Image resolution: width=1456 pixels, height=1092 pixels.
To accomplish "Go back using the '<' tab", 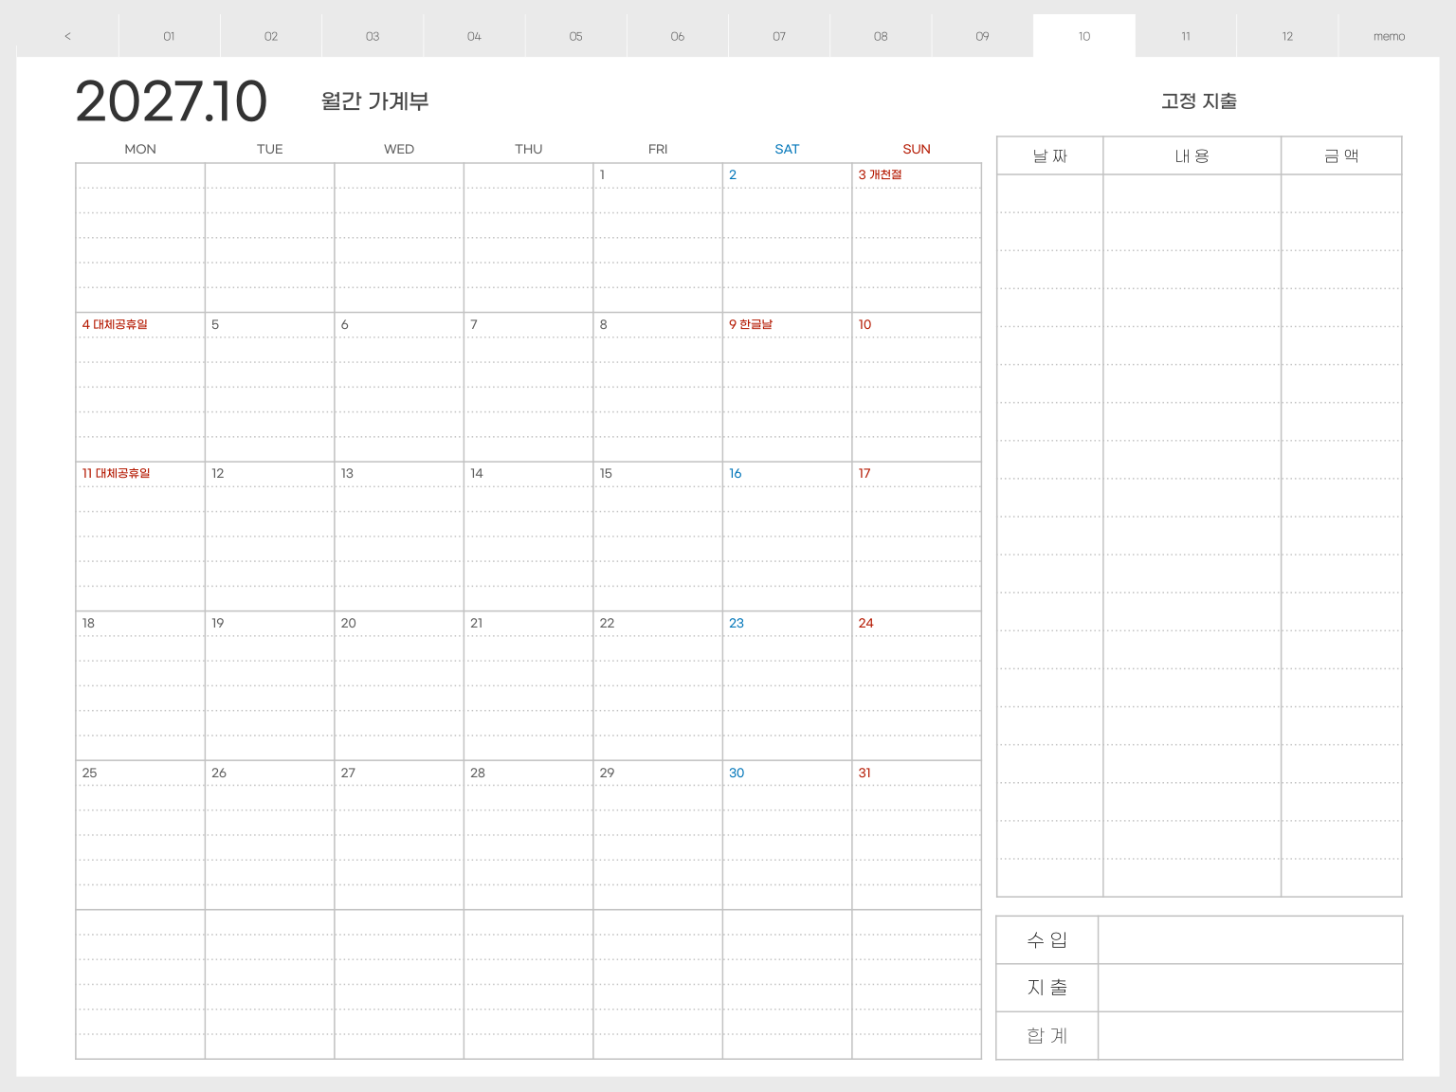I will tap(67, 36).
